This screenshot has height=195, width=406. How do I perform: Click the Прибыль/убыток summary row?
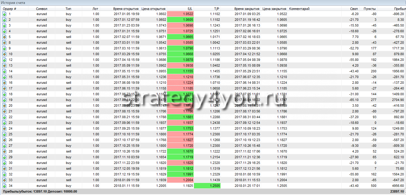click(40, 191)
